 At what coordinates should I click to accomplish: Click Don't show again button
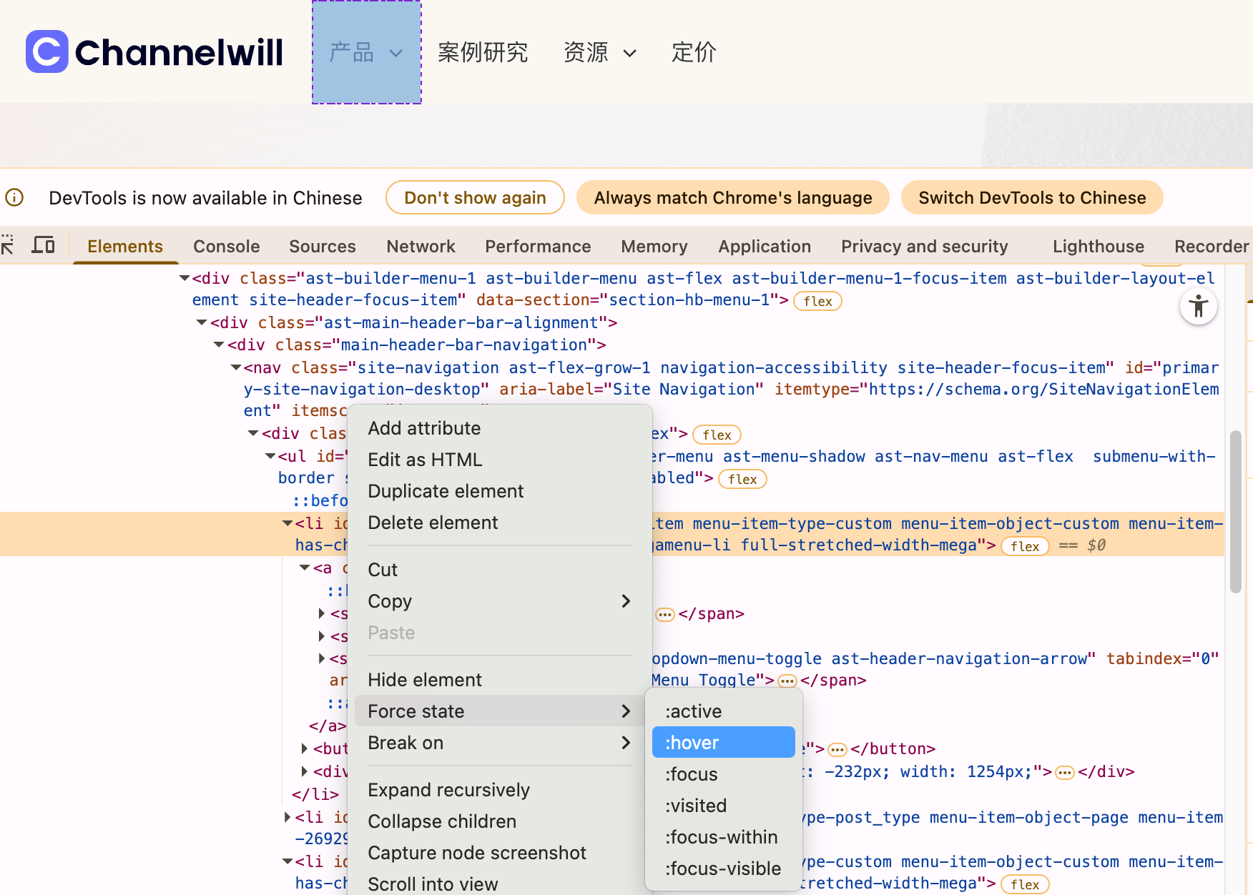coord(475,198)
